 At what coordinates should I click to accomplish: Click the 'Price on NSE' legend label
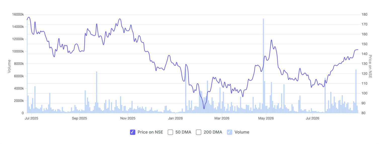coord(150,132)
